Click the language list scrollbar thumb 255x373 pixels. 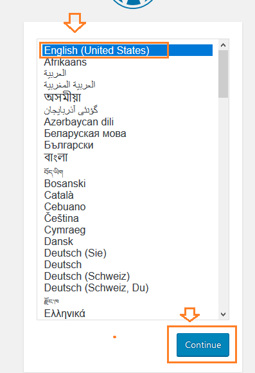(x=223, y=74)
